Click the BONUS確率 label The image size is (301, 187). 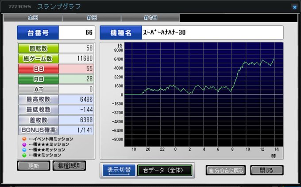tap(39, 130)
